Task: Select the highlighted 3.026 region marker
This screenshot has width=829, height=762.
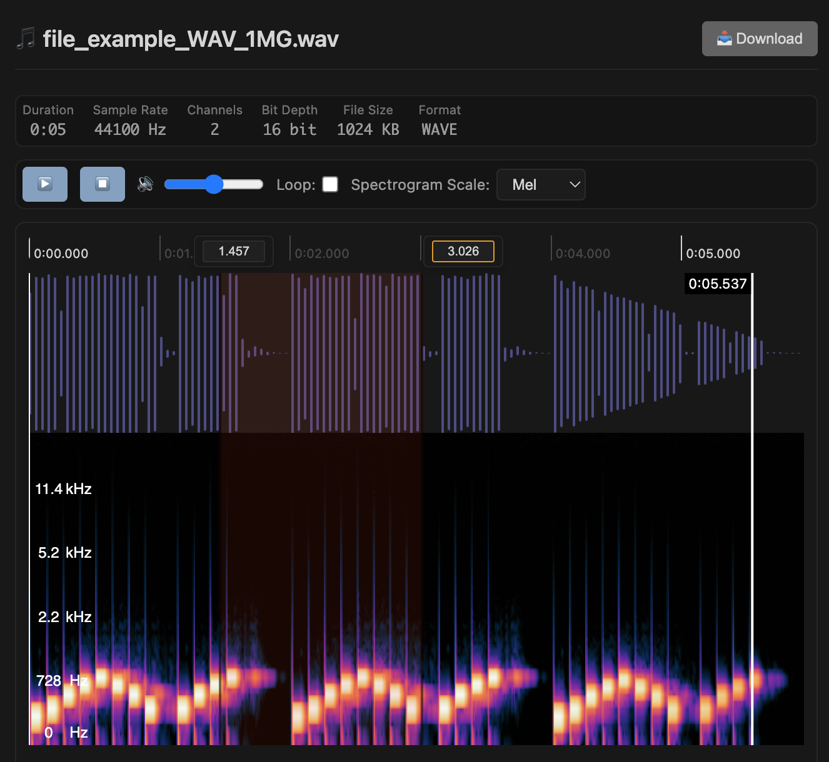Action: 463,251
